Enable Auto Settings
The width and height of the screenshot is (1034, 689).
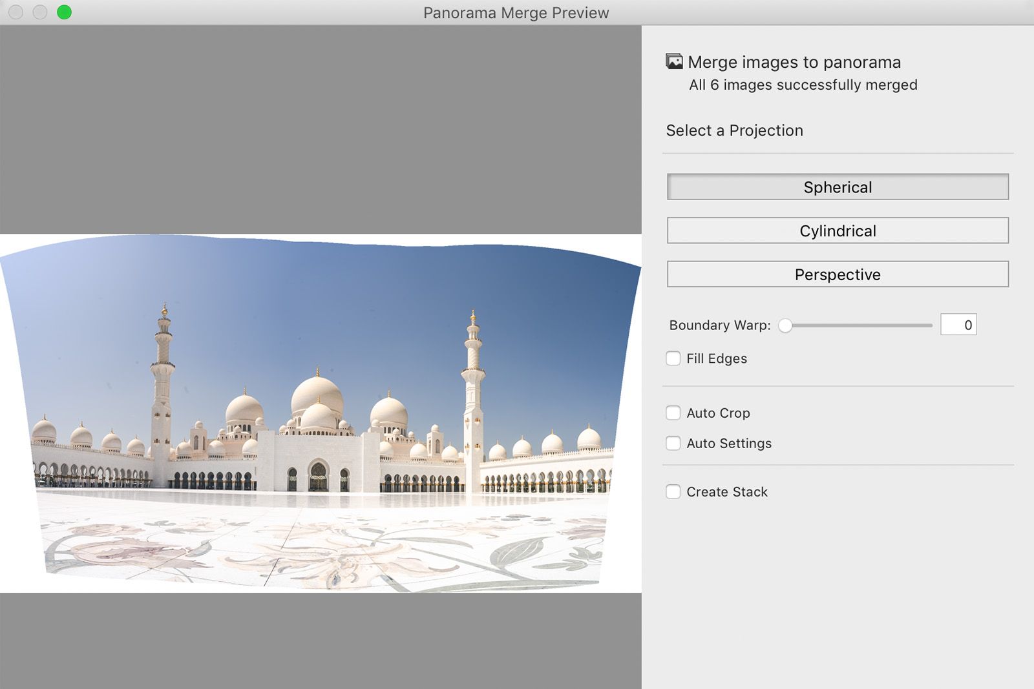673,444
